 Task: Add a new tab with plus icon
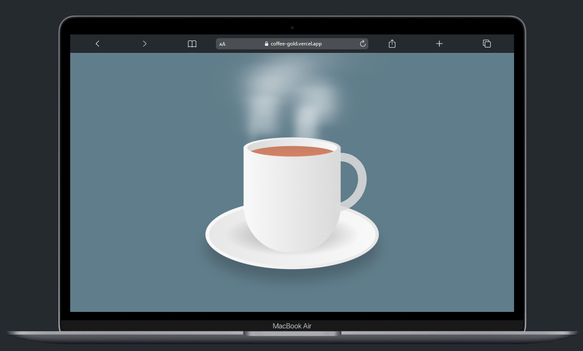click(439, 44)
